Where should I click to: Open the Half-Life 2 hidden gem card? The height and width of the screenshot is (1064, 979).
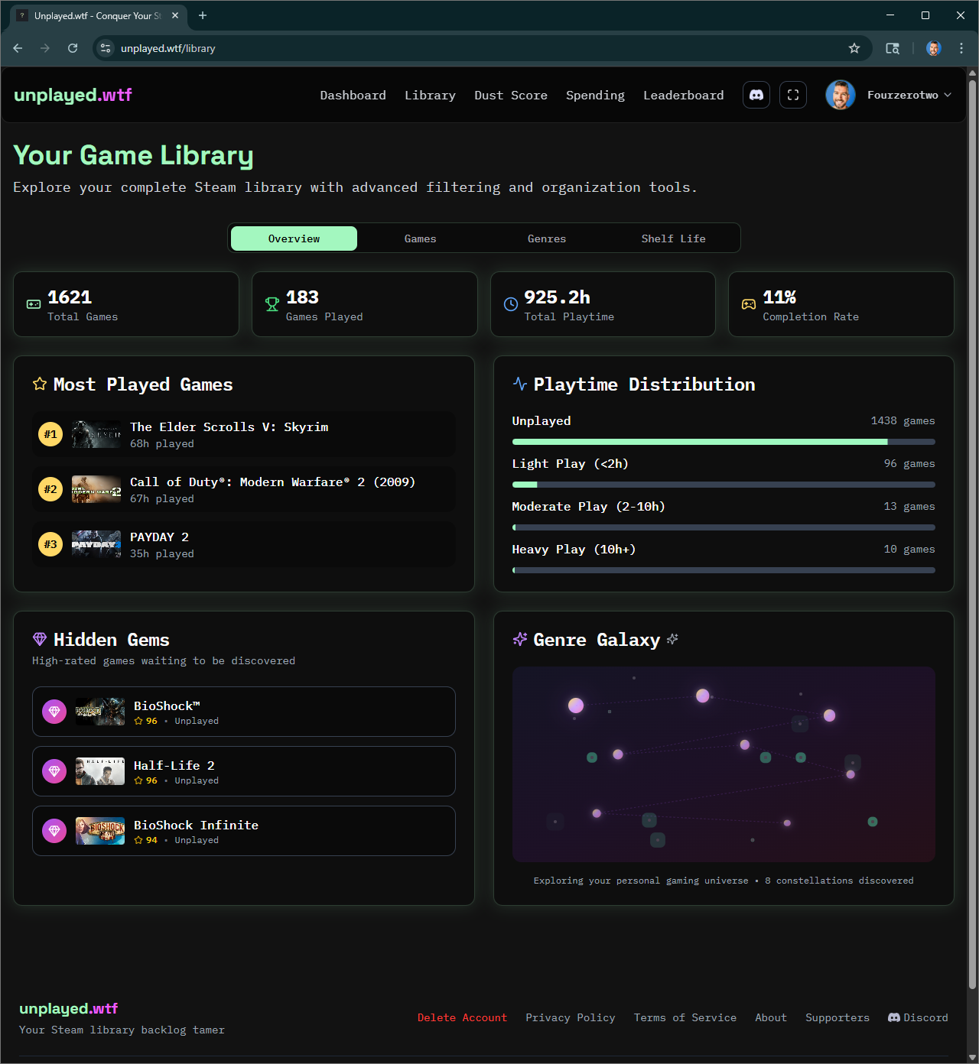244,771
